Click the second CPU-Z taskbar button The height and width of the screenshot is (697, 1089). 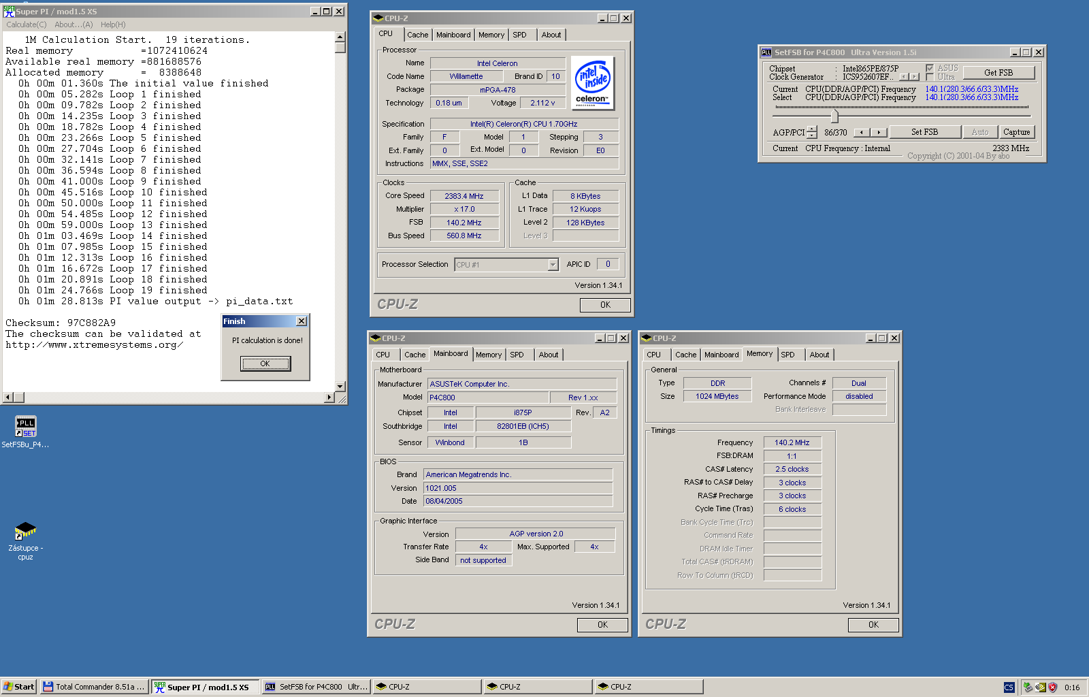(538, 687)
